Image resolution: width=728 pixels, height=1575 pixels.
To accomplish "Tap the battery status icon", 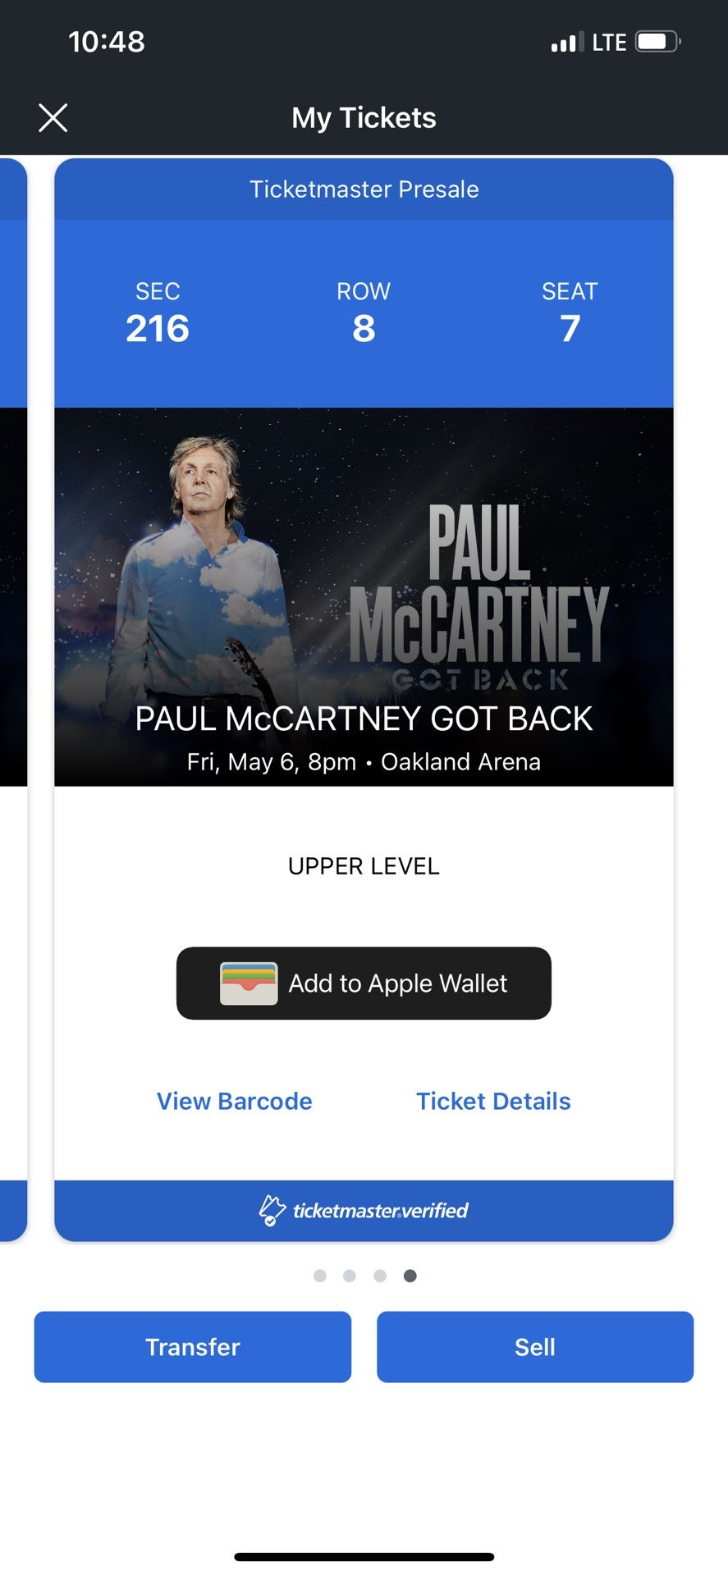I will point(658,42).
